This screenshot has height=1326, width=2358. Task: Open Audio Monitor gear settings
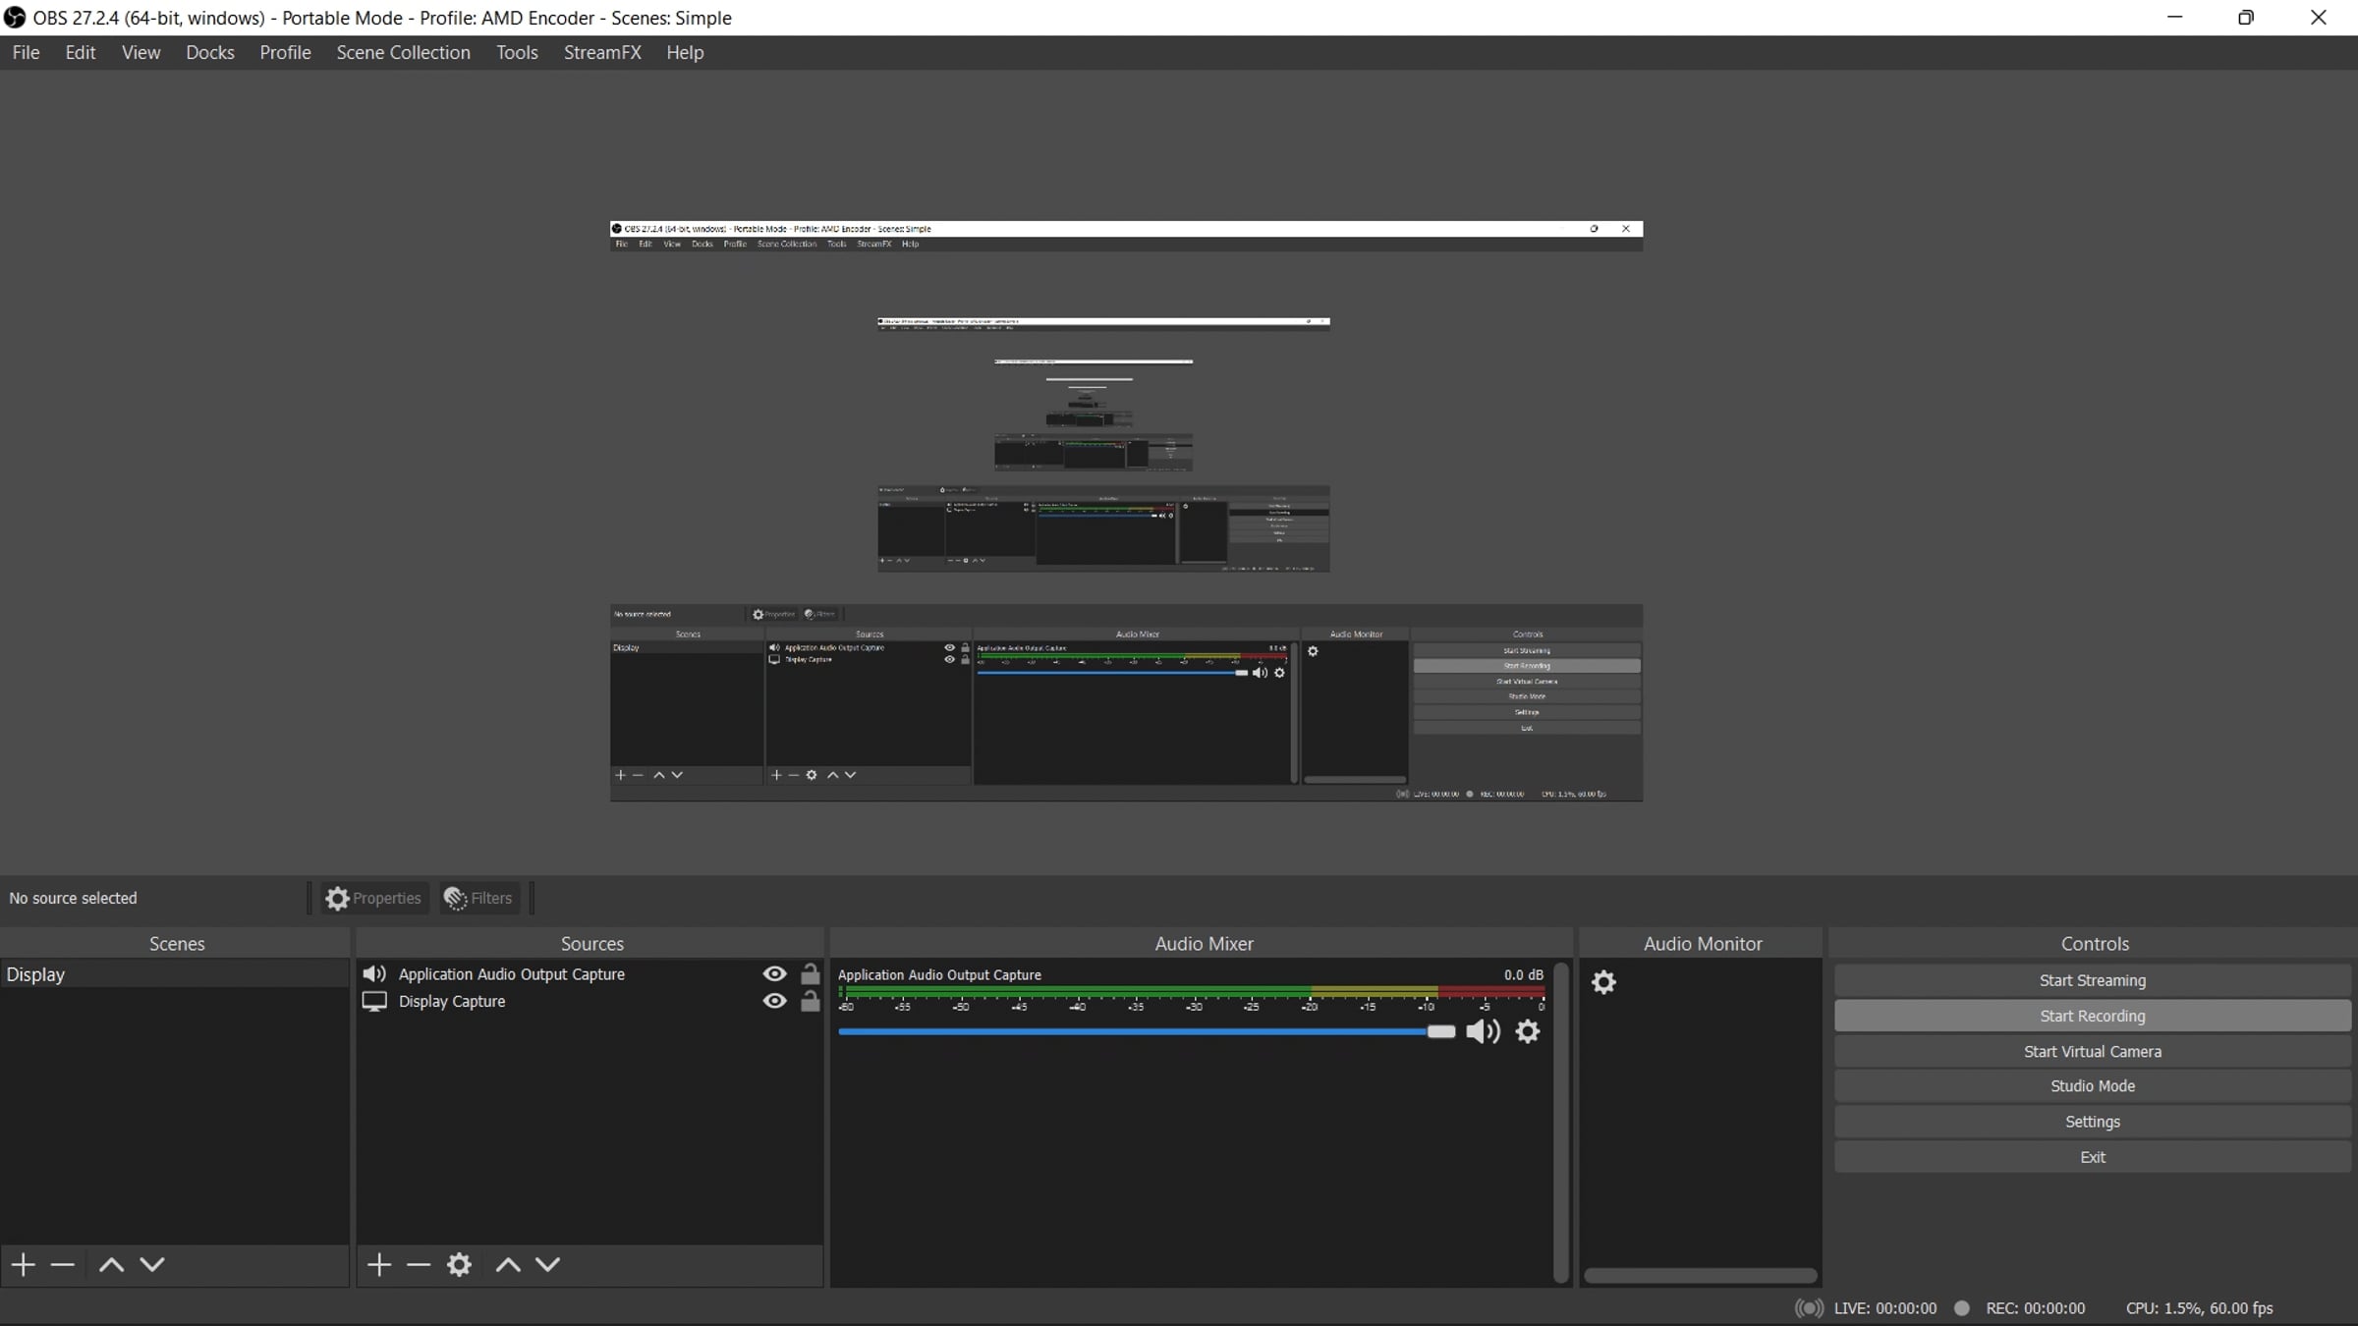1603,982
